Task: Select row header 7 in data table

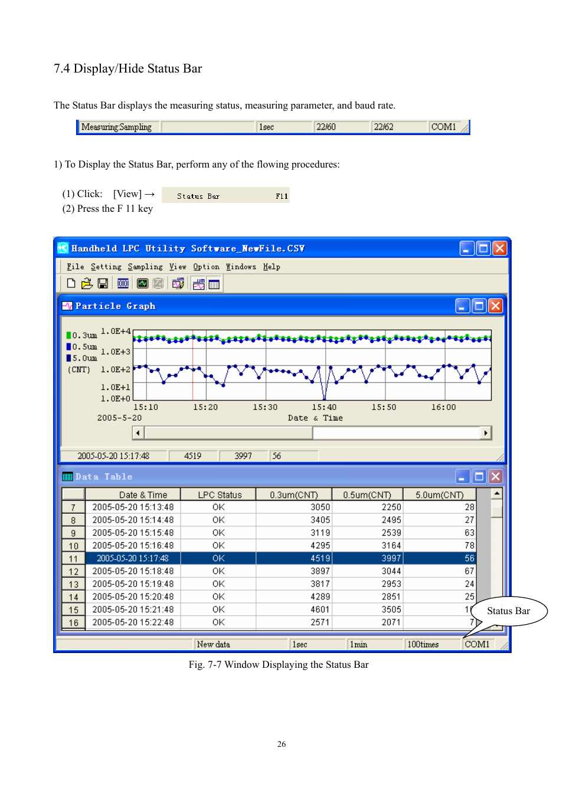Action: [74, 507]
